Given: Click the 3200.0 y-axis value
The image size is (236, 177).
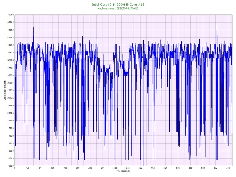Looking at the screenshot, I should tap(11, 75).
